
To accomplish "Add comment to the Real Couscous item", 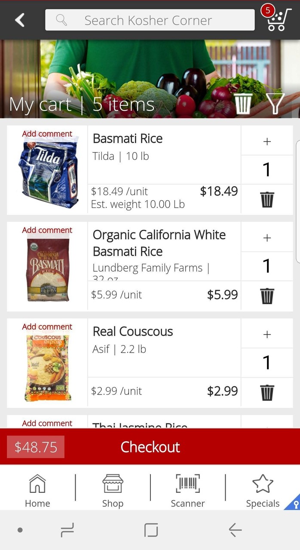I will 47,327.
